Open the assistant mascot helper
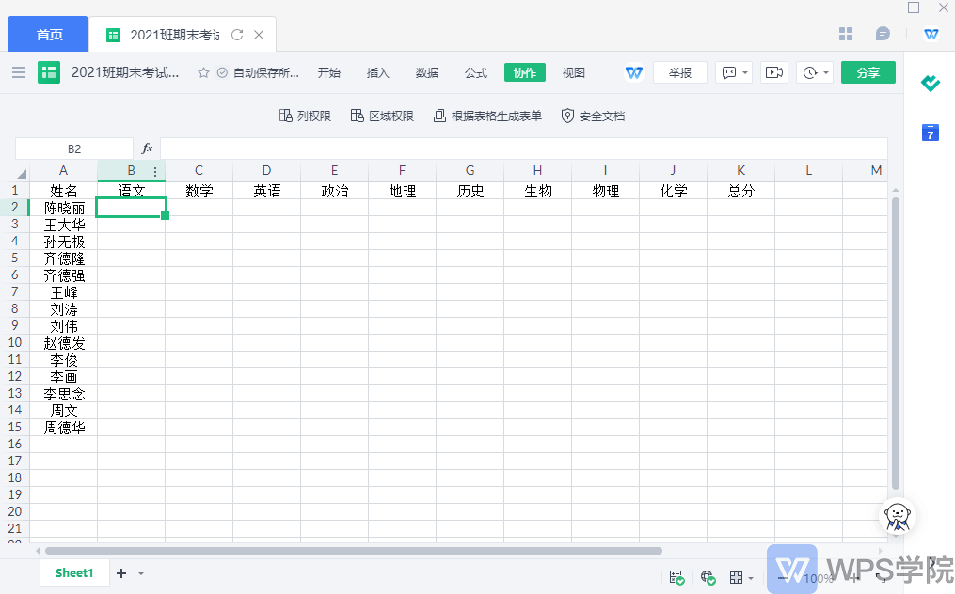This screenshot has height=594, width=955. [x=898, y=516]
